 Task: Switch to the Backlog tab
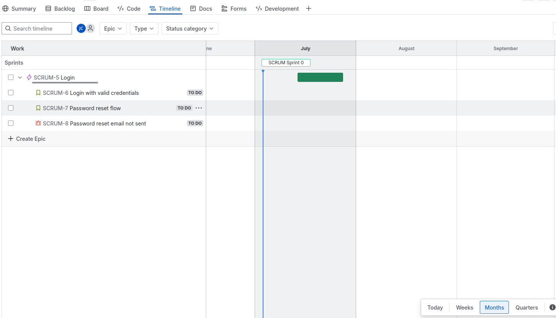(x=60, y=8)
